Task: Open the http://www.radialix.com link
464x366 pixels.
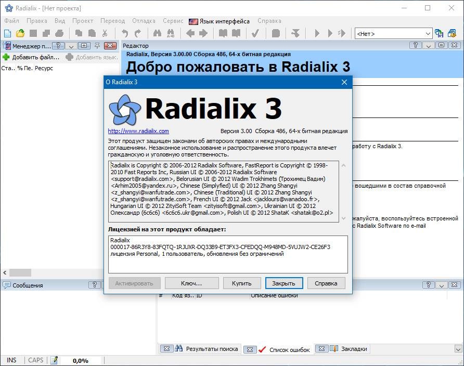Action: [138, 131]
